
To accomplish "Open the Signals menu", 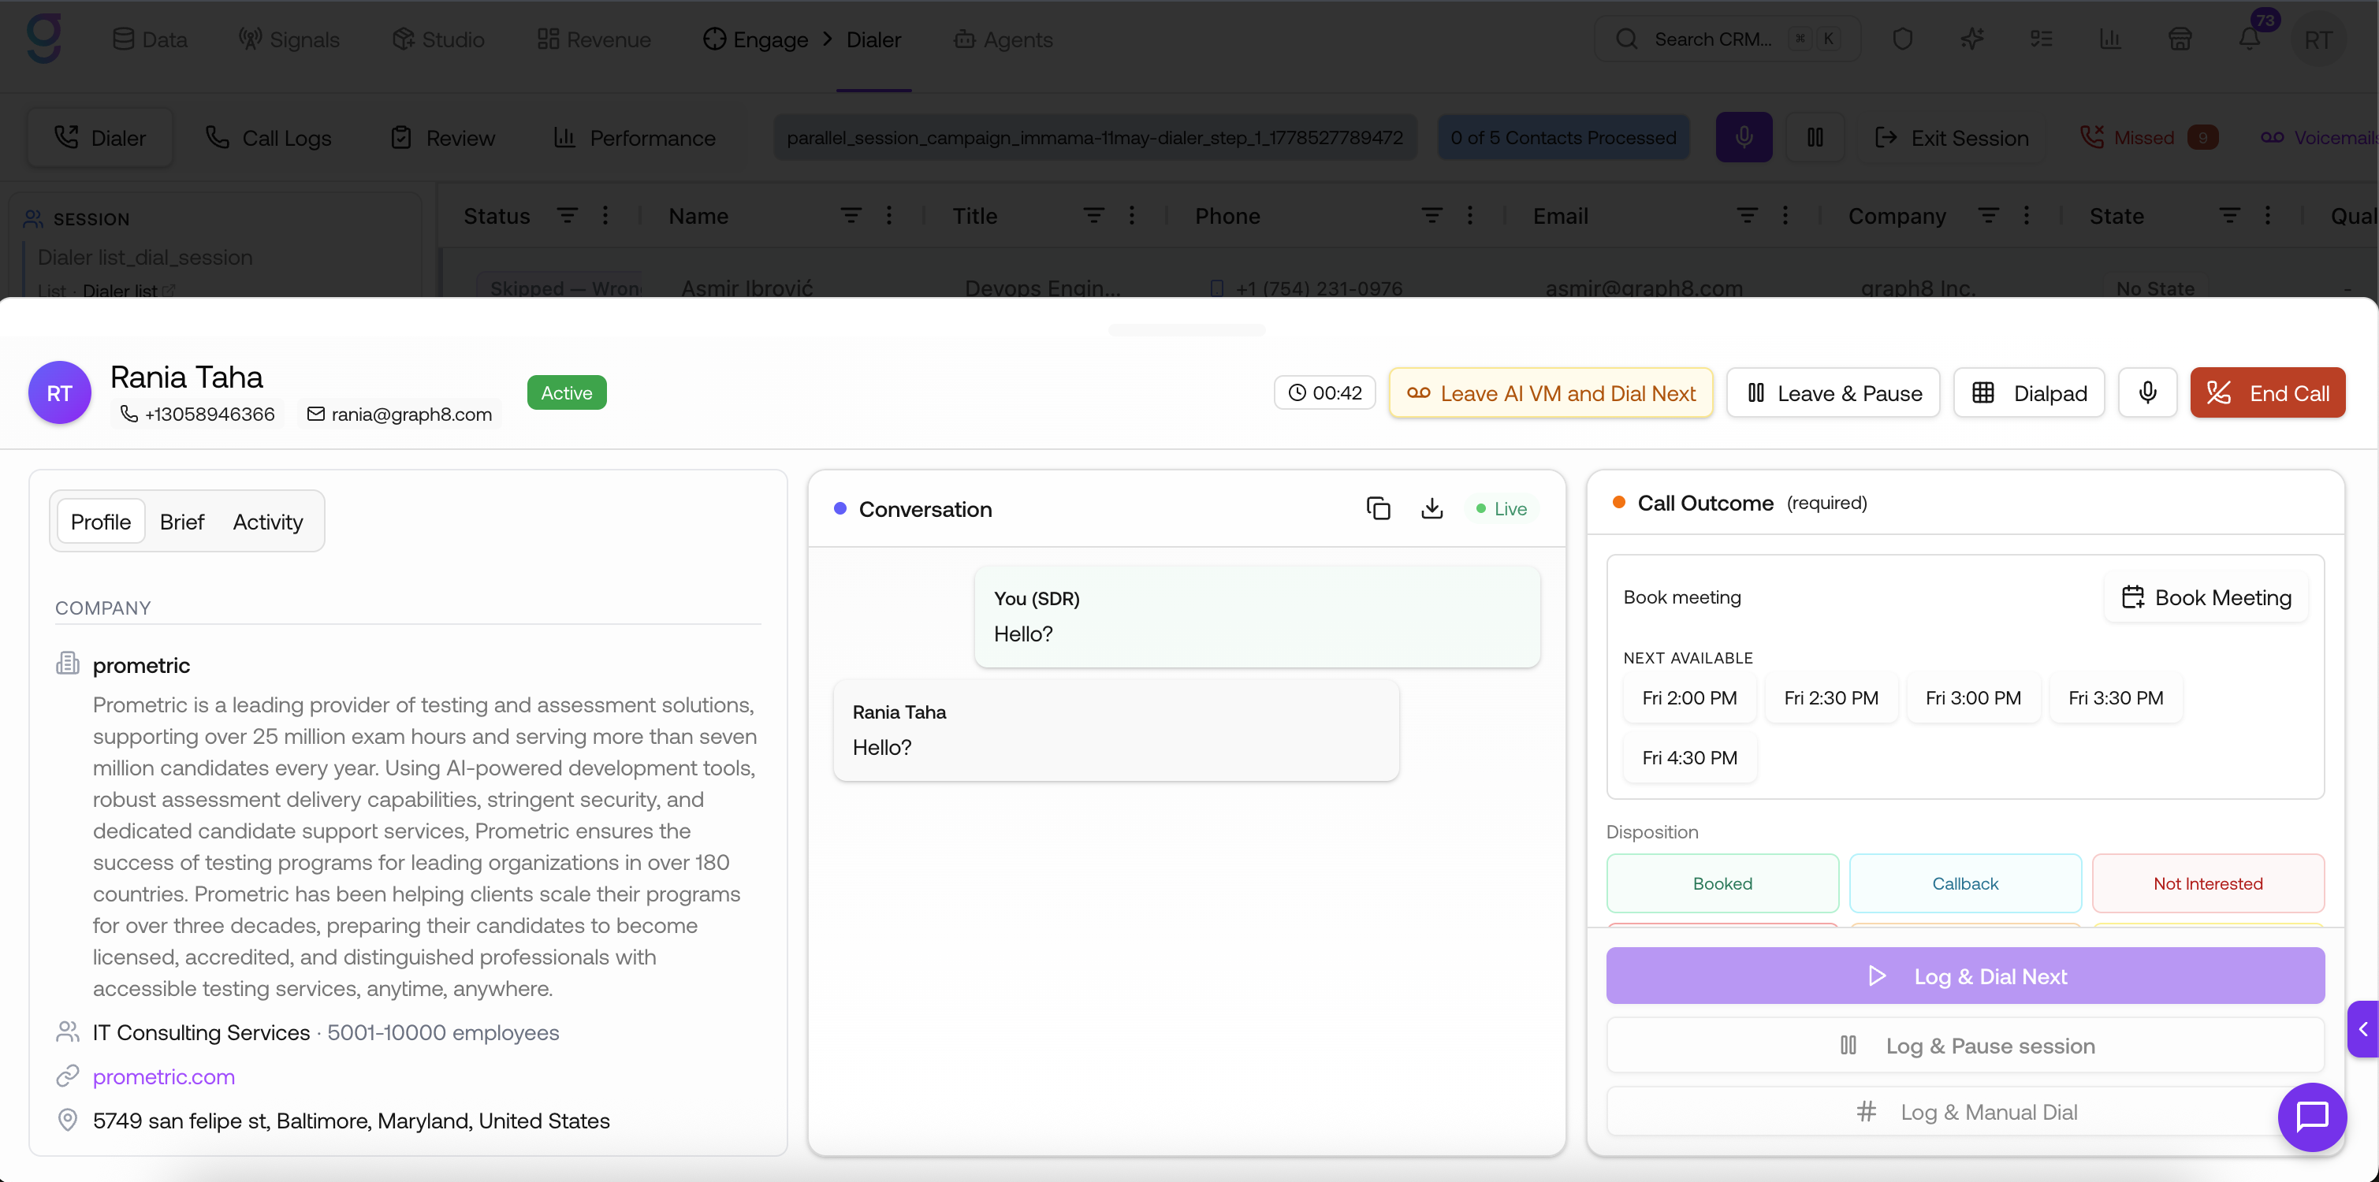I will (x=289, y=39).
